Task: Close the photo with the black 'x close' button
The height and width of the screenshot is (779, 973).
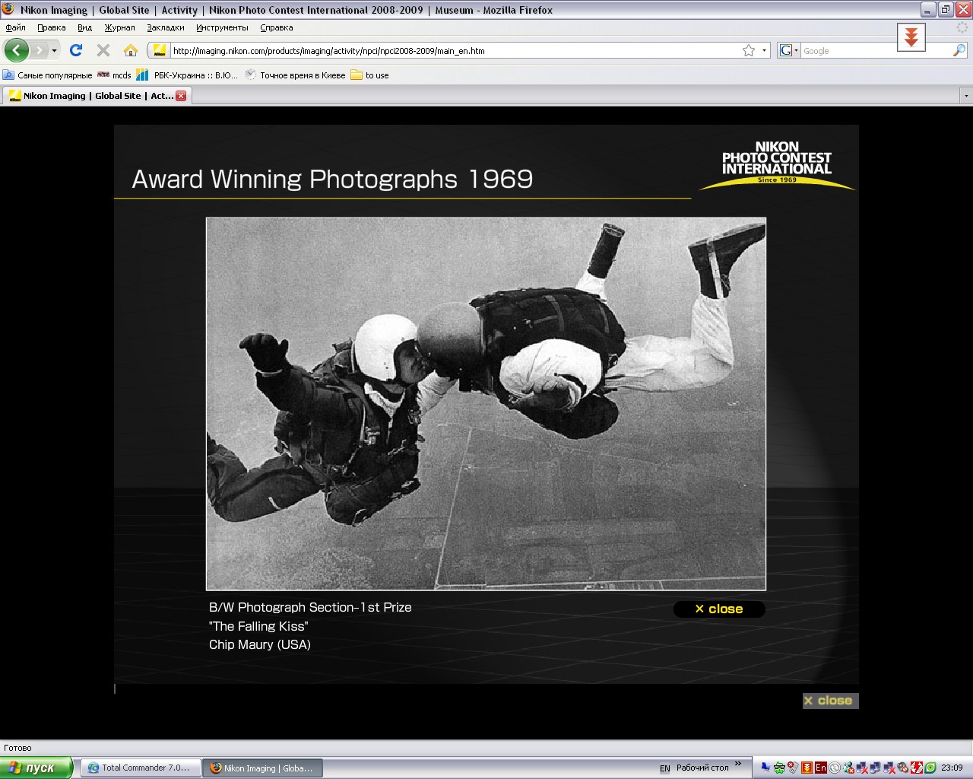Action: click(x=719, y=609)
